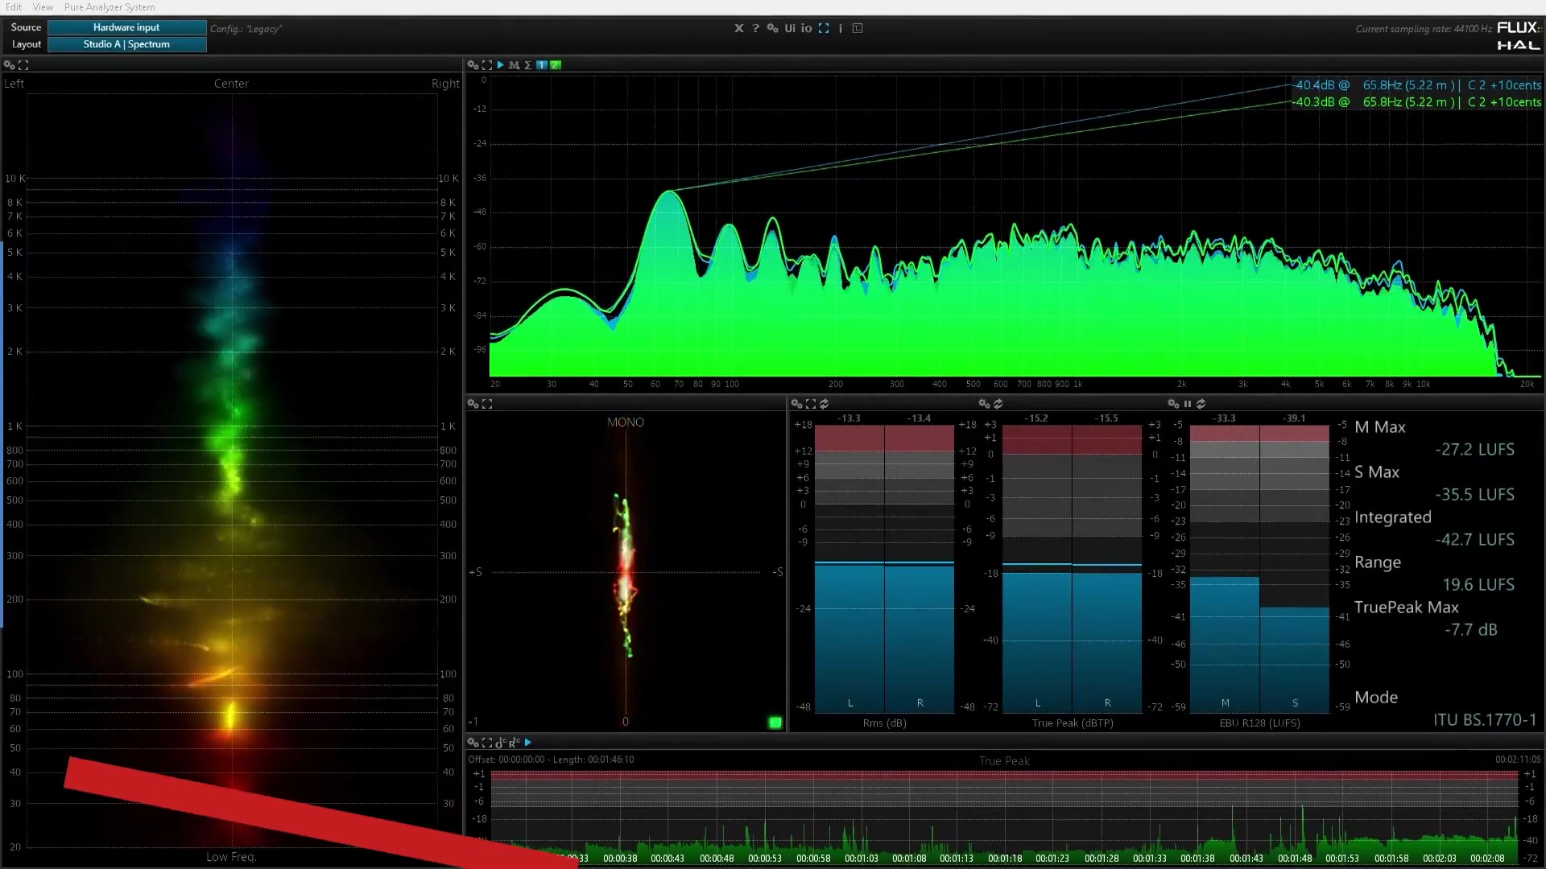Open the io routing icon in top bar

pyautogui.click(x=806, y=28)
